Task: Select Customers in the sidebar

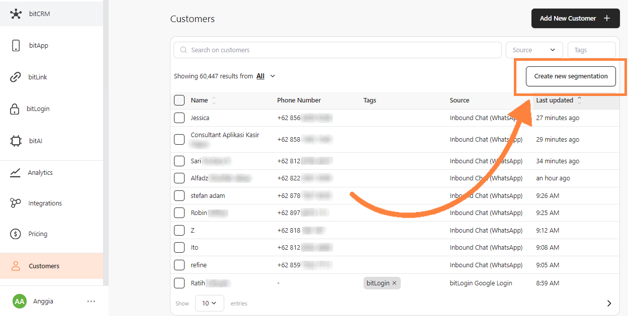Action: point(51,266)
